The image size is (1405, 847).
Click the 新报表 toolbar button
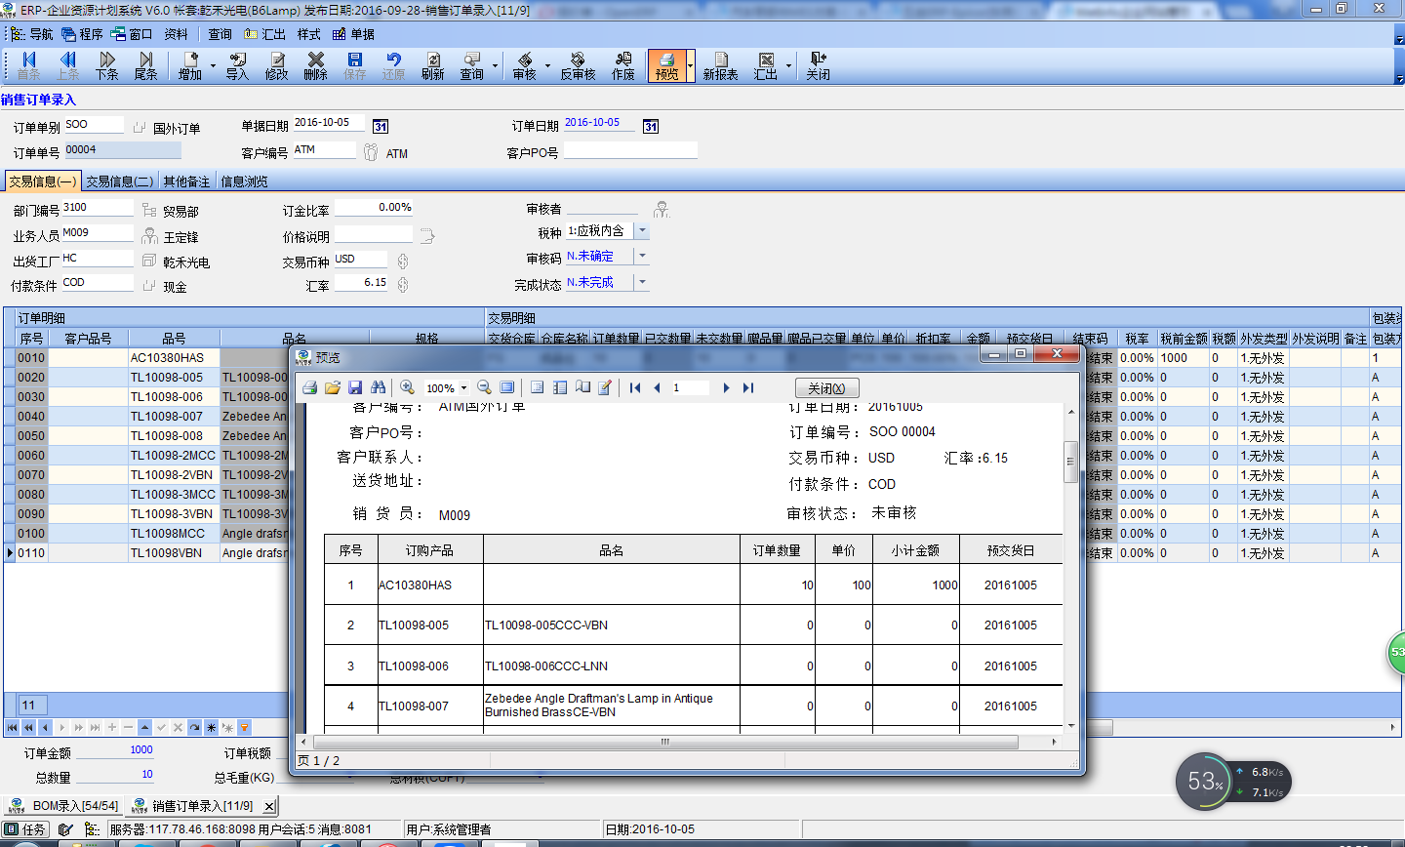[721, 66]
